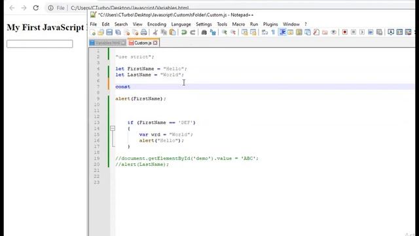Toggle the highlighted Indent Guide icon
Screen dimensions: 419x236
(282, 32)
